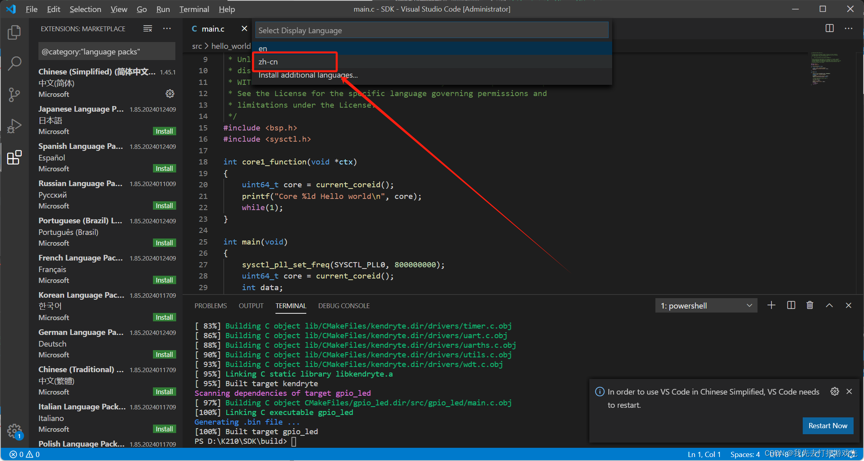
Task: Focus the Select Display Language input
Action: coord(432,30)
